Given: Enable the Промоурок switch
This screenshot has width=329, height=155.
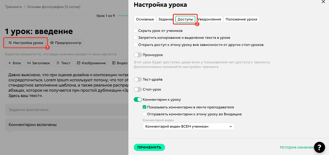Looking at the screenshot, I should coord(138,55).
